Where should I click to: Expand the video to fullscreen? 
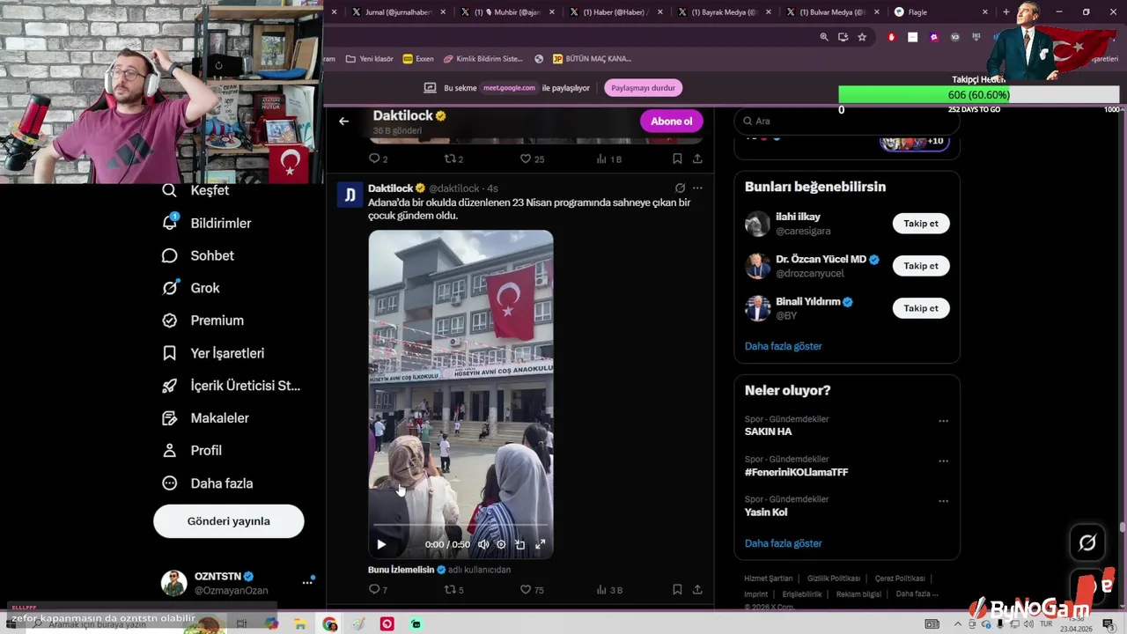pos(540,544)
